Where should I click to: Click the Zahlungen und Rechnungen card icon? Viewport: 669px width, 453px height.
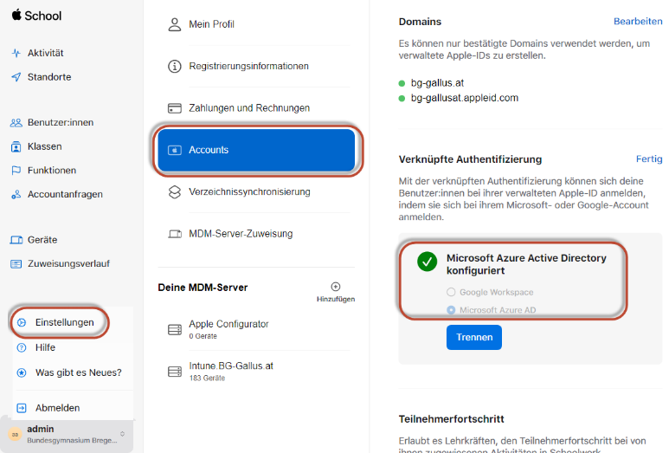point(175,108)
